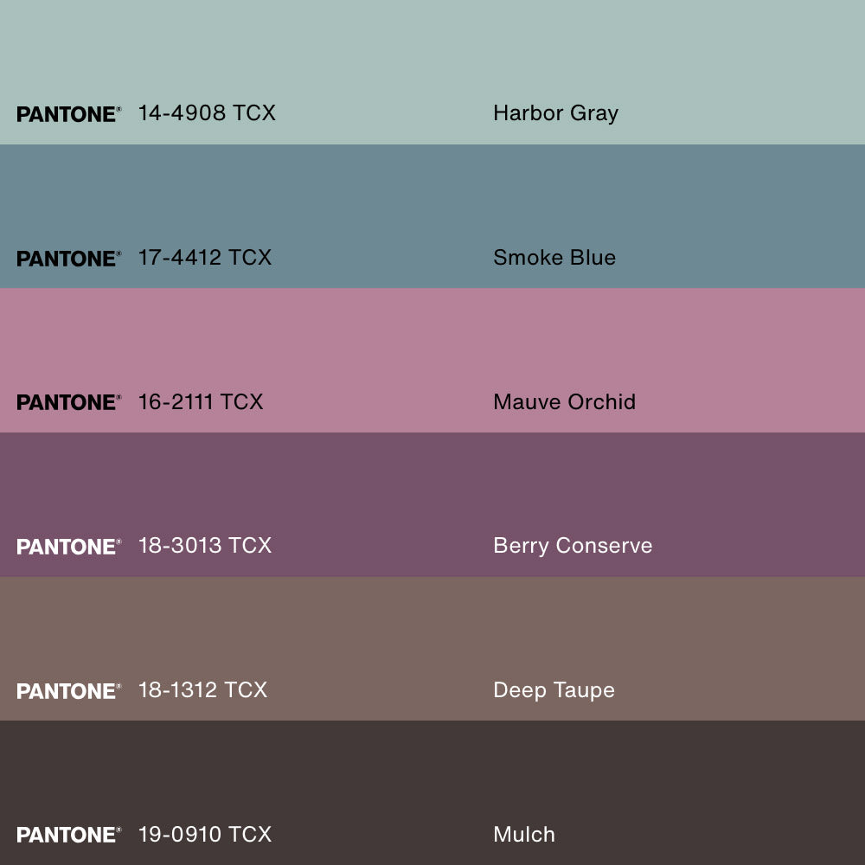
Task: Click the PANTONE logo in Mulch row
Action: coord(68,835)
